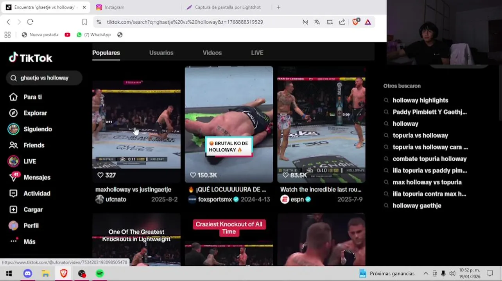Click the Brave shields icon

(x=355, y=22)
